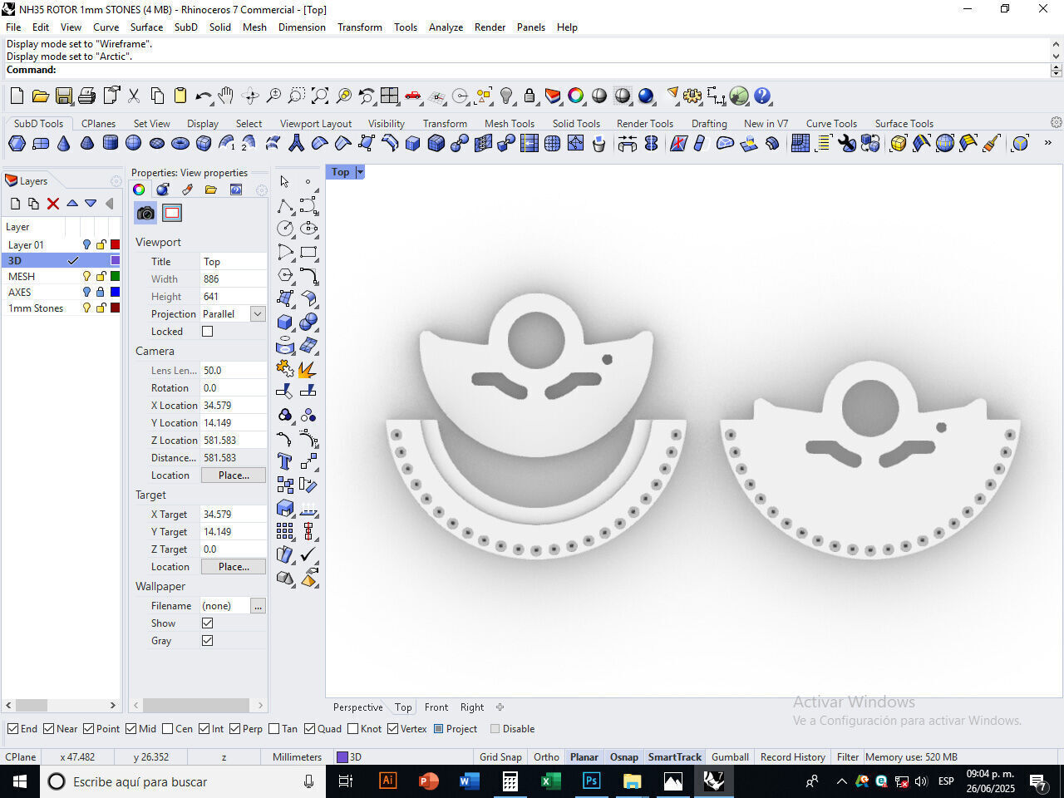Change the Layer 01 red color swatch
The height and width of the screenshot is (798, 1064).
(115, 245)
